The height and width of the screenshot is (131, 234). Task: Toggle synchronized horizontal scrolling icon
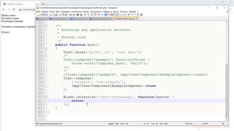click(x=95, y=15)
